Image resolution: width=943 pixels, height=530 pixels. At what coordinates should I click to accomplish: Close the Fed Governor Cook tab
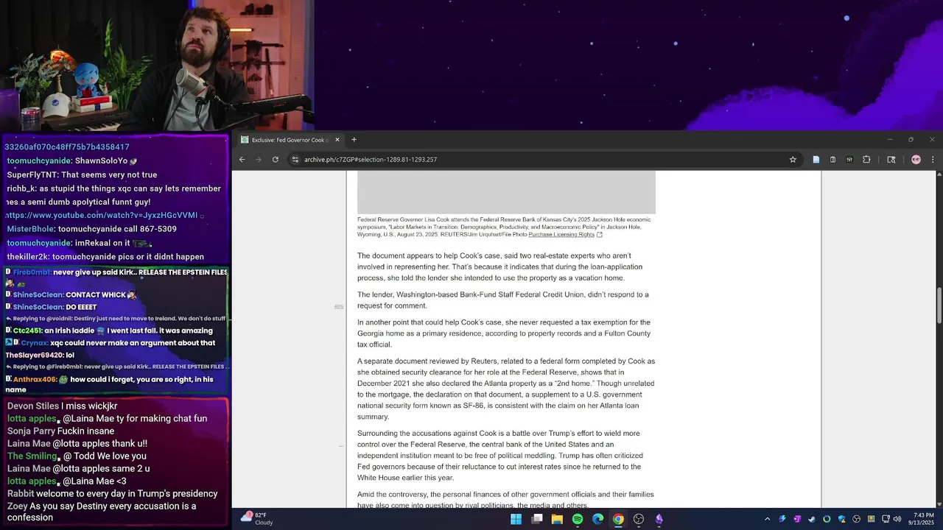coord(337,140)
